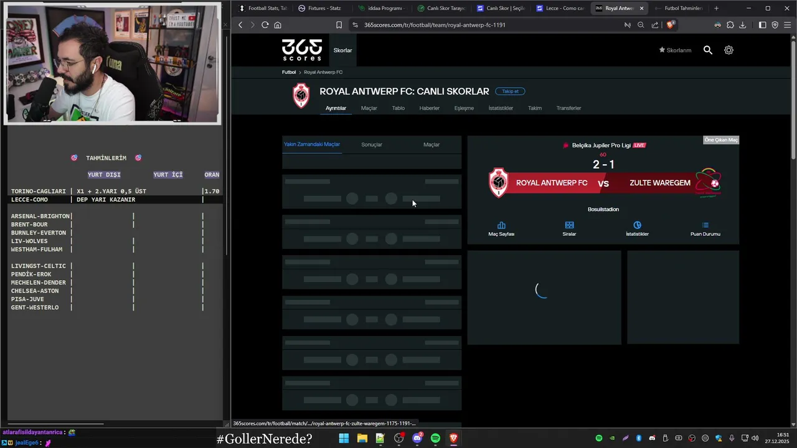The image size is (797, 448).
Task: Switch to the Lecce - Como tab
Action: coord(559,8)
